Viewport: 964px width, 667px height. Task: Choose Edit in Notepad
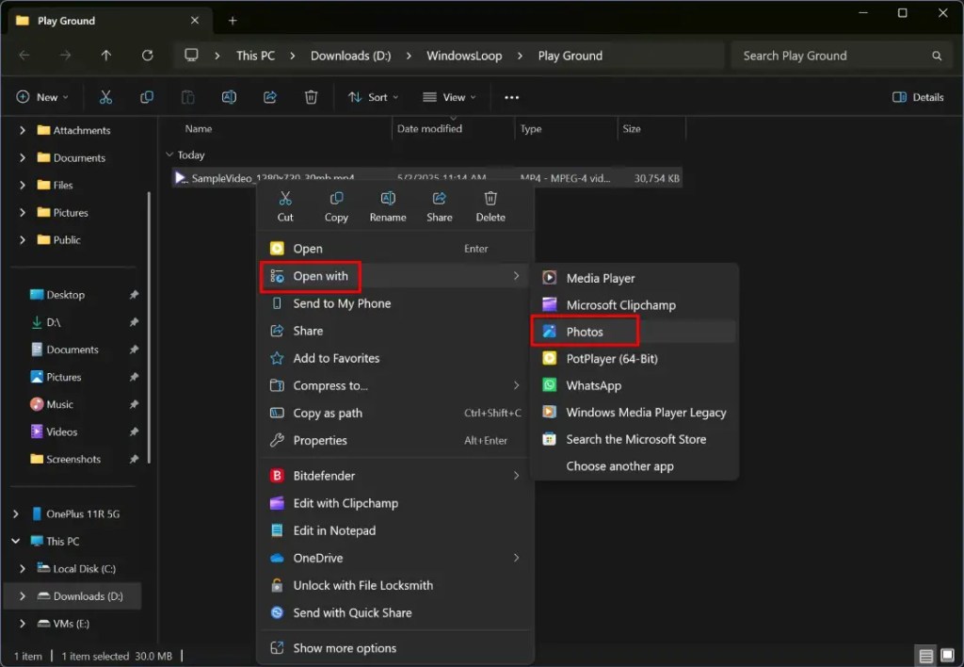coord(394,530)
